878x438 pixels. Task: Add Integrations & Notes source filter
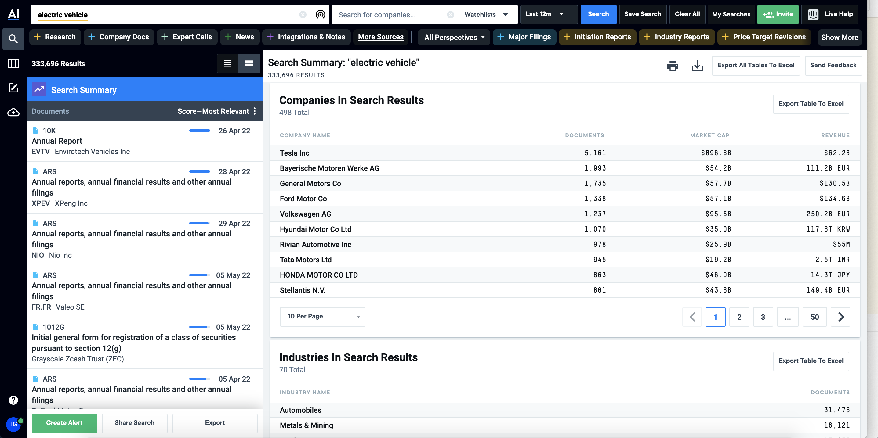307,37
